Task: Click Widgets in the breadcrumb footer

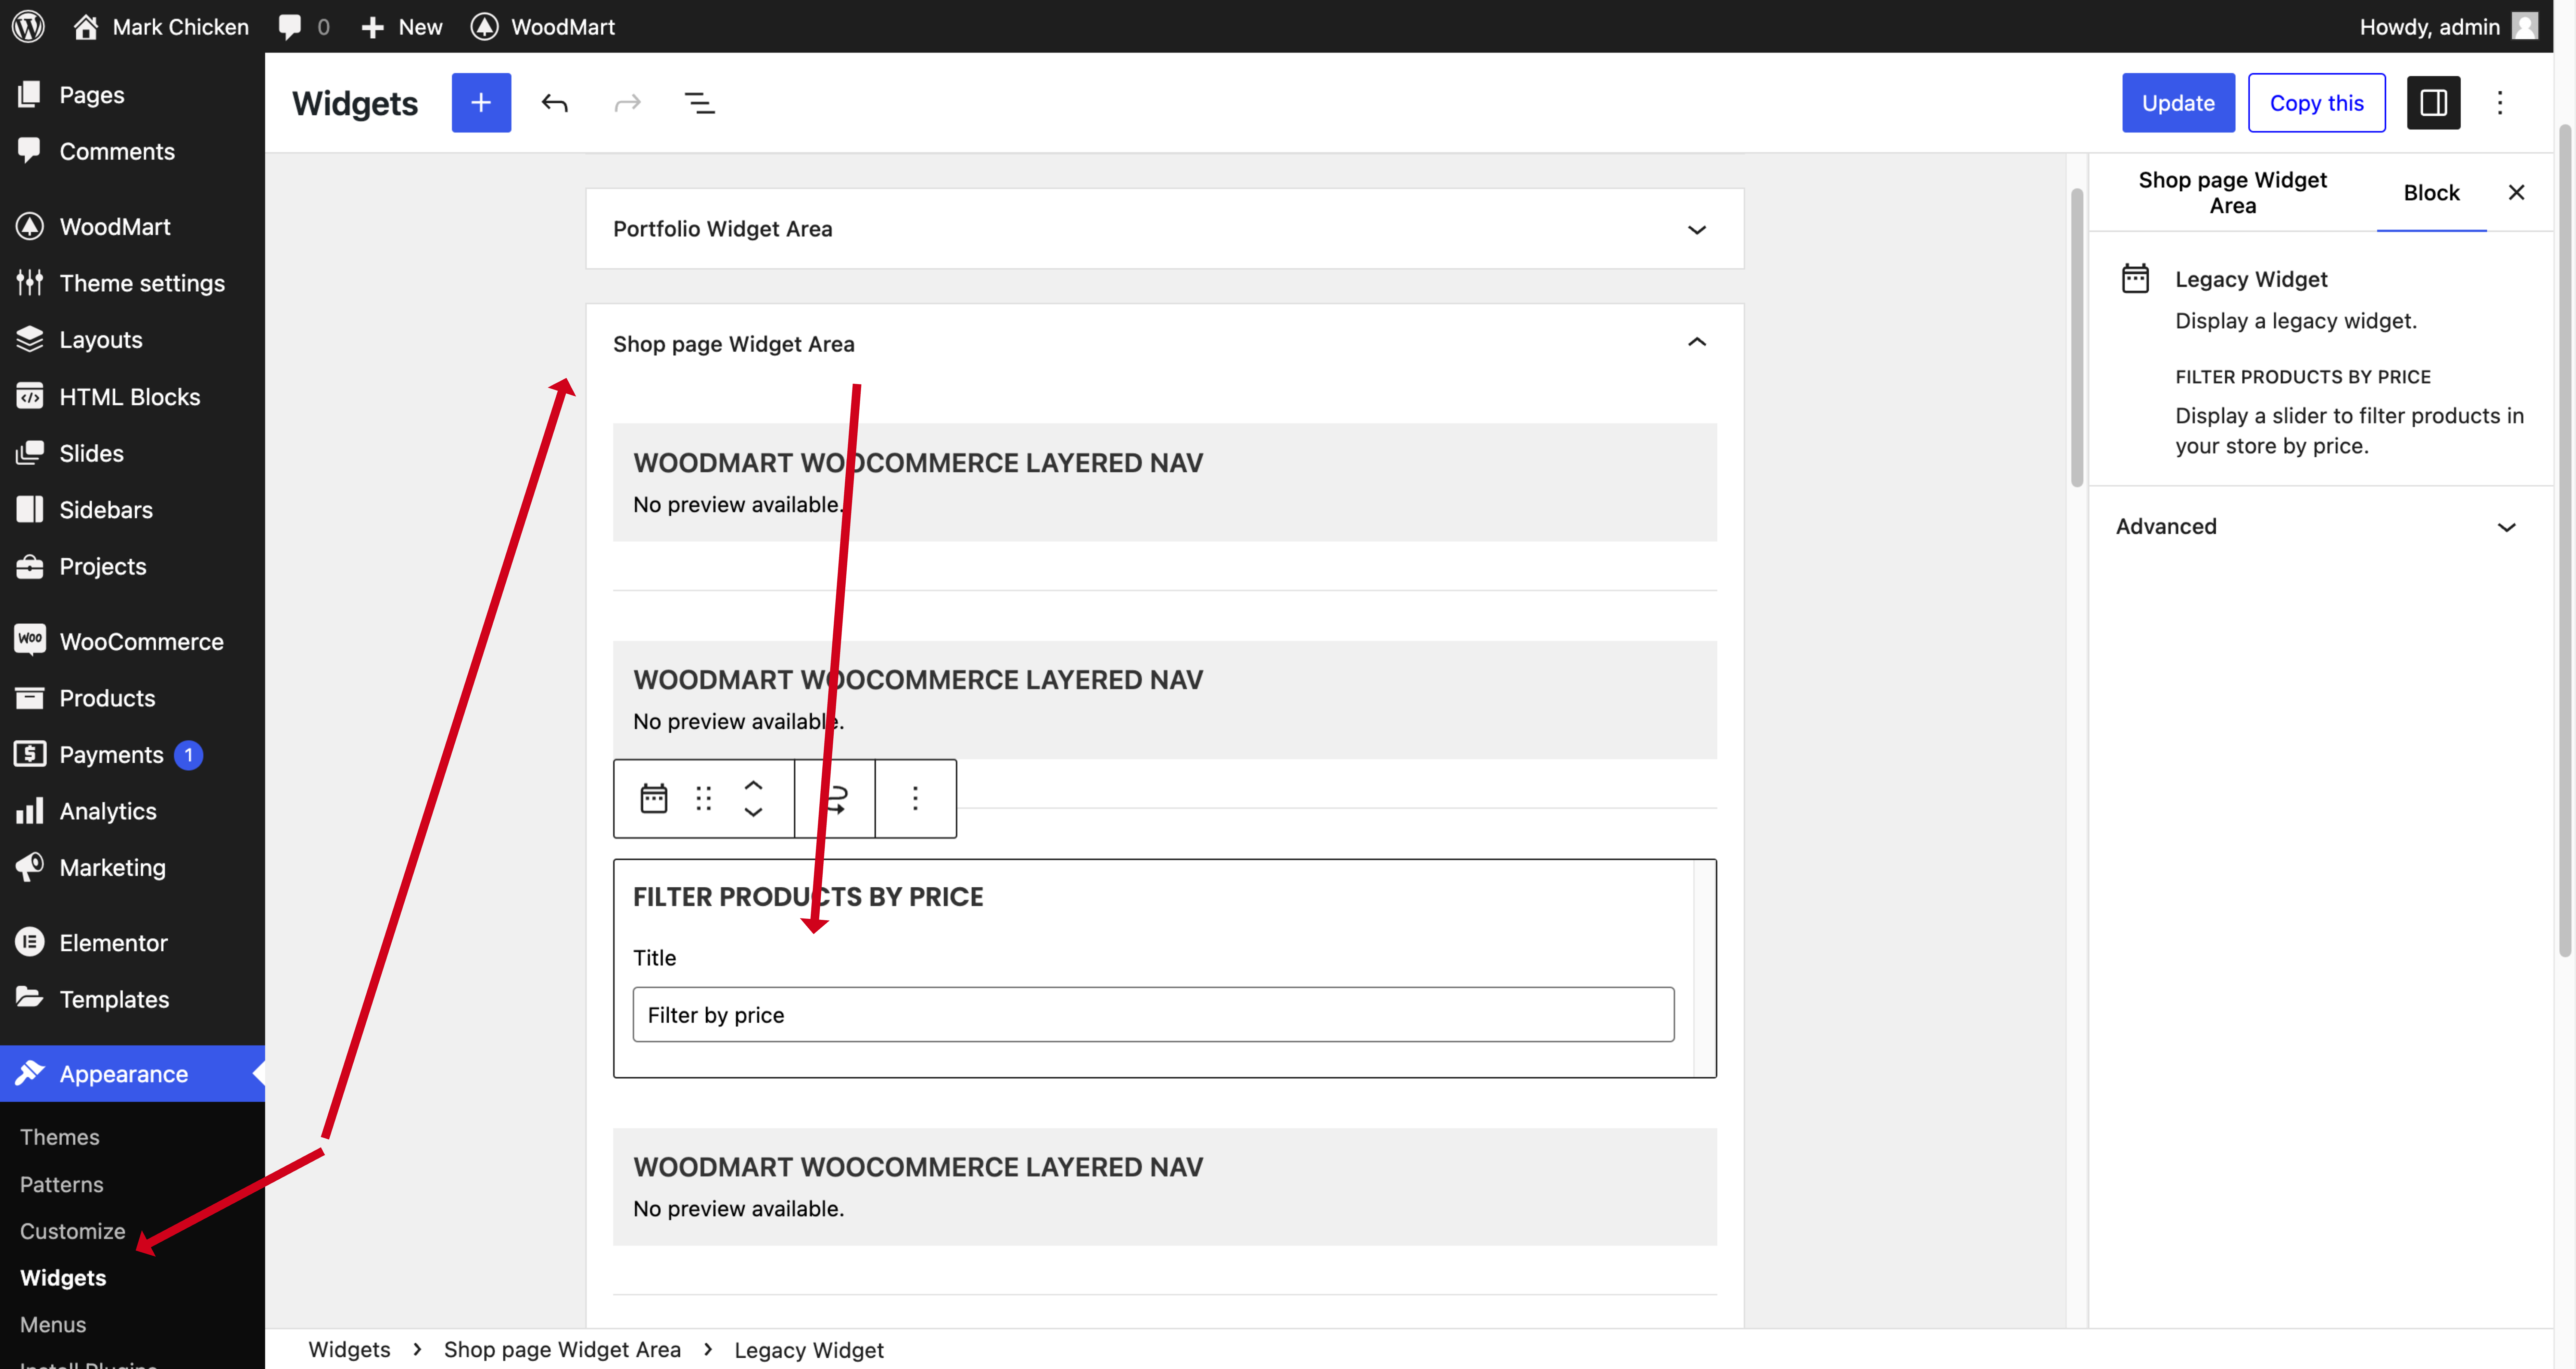Action: click(349, 1349)
